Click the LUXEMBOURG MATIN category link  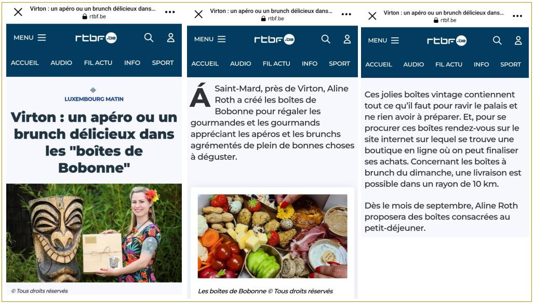[x=94, y=99]
